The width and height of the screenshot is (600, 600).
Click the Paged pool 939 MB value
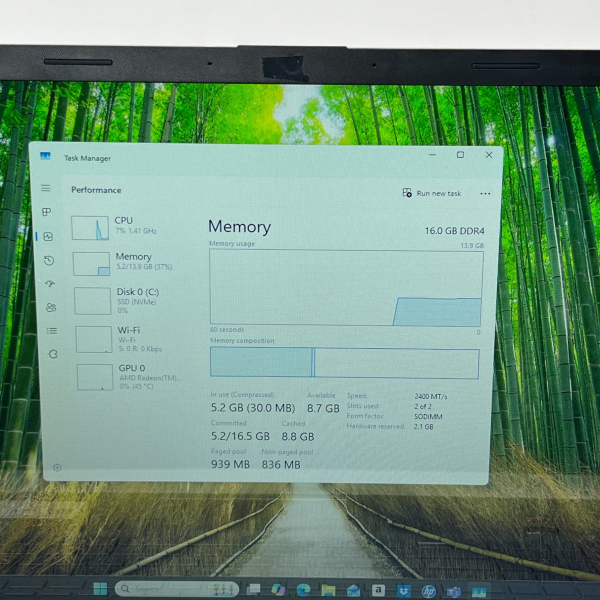[x=230, y=464]
